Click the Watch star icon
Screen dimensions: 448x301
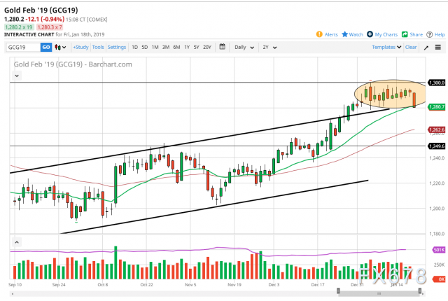pos(344,34)
